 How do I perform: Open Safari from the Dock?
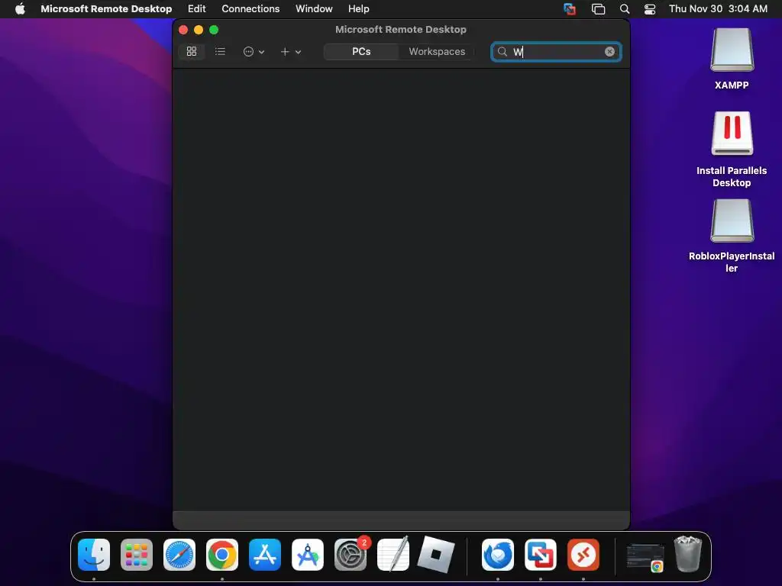pos(179,555)
